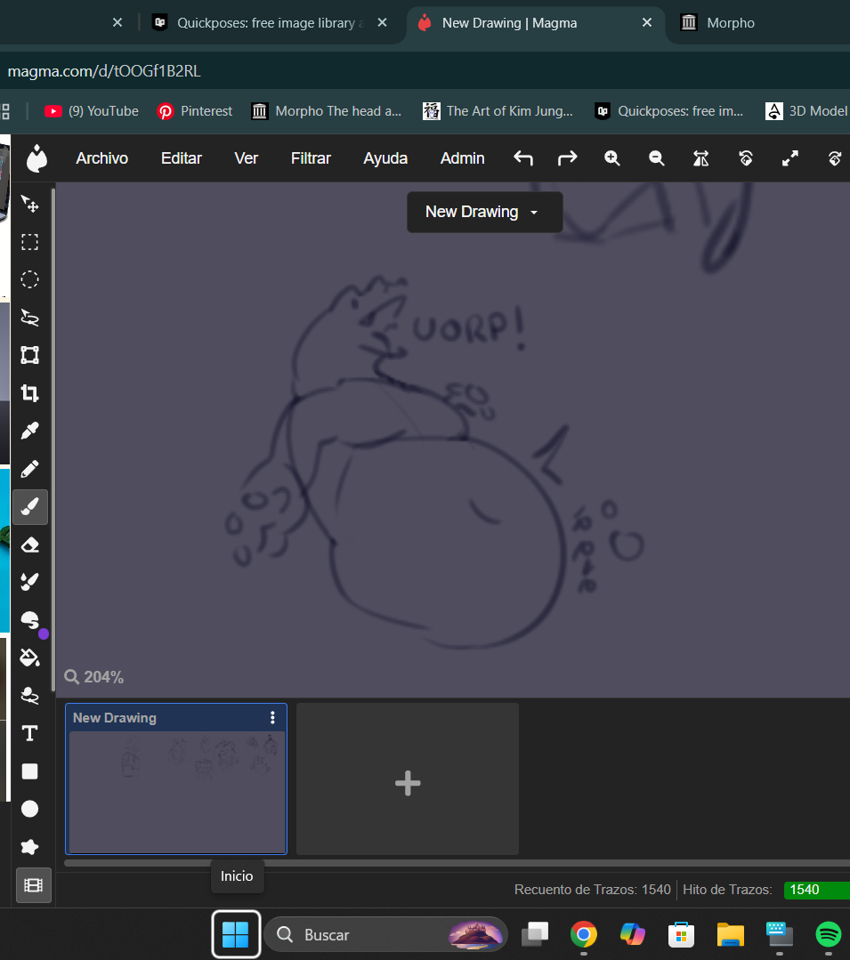850x960 pixels.
Task: Choose the rectangular selection tool
Action: [29, 242]
